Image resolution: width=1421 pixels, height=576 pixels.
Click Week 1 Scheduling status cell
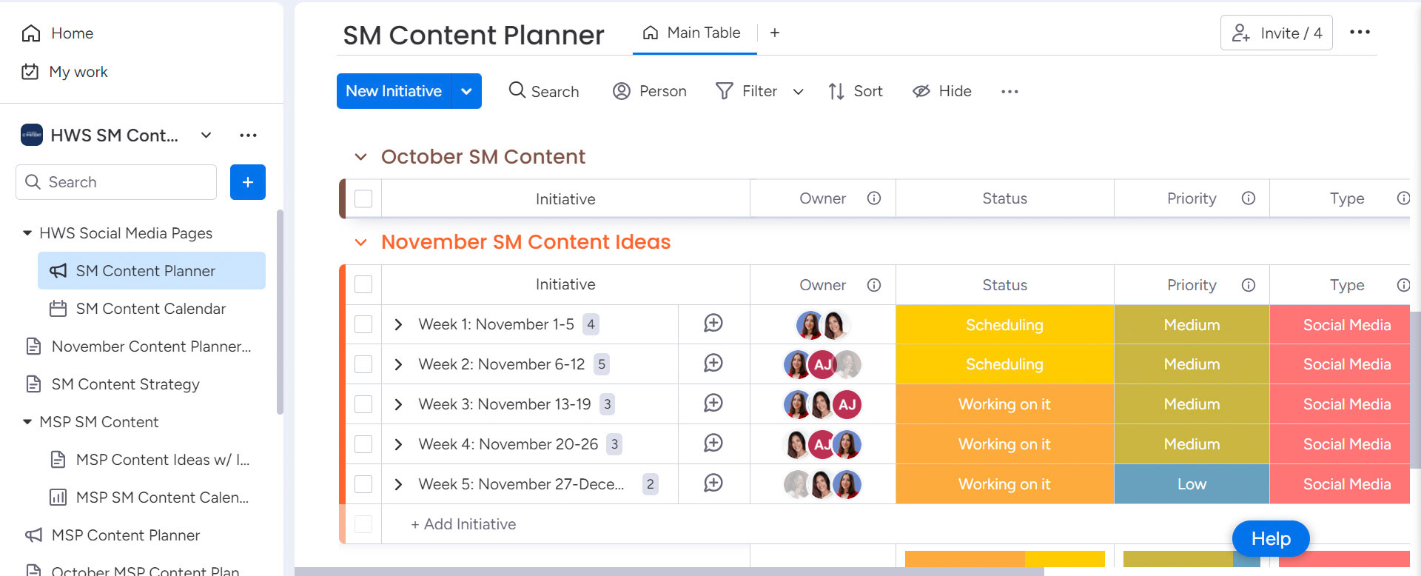point(1005,324)
